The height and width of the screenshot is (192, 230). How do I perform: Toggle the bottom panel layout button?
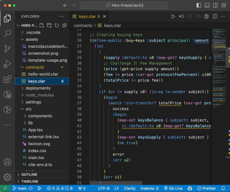pyautogui.click(x=207, y=5)
